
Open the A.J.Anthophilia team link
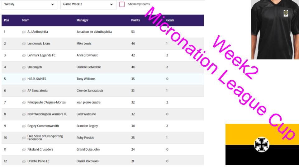[38, 32]
